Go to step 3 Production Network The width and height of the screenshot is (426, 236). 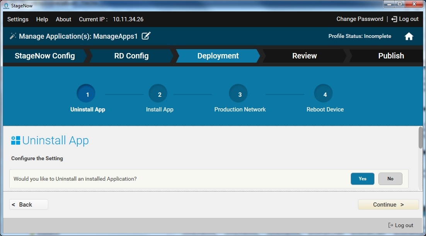pos(240,94)
